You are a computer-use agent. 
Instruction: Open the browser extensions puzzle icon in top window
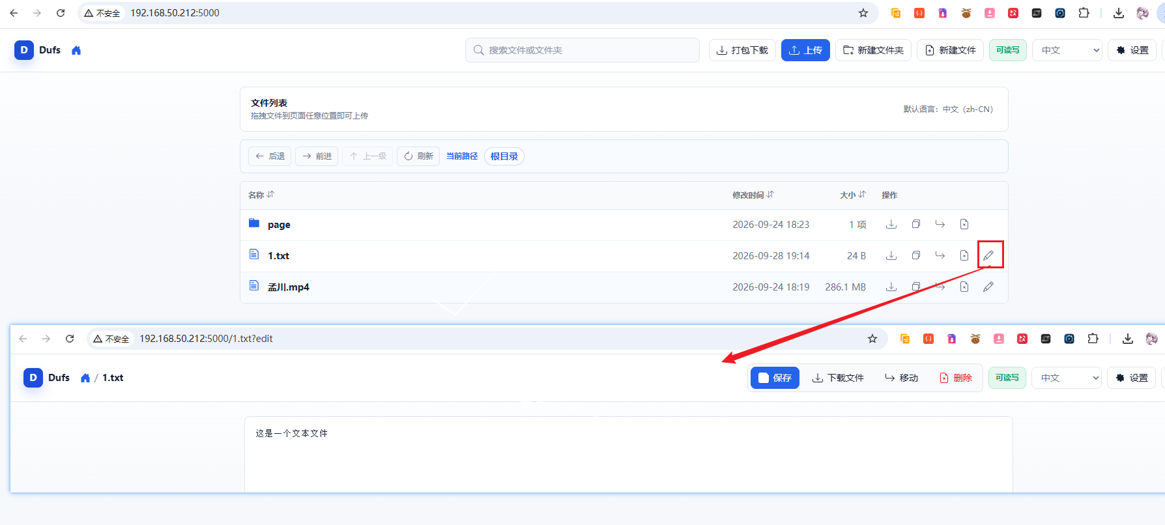point(1084,13)
